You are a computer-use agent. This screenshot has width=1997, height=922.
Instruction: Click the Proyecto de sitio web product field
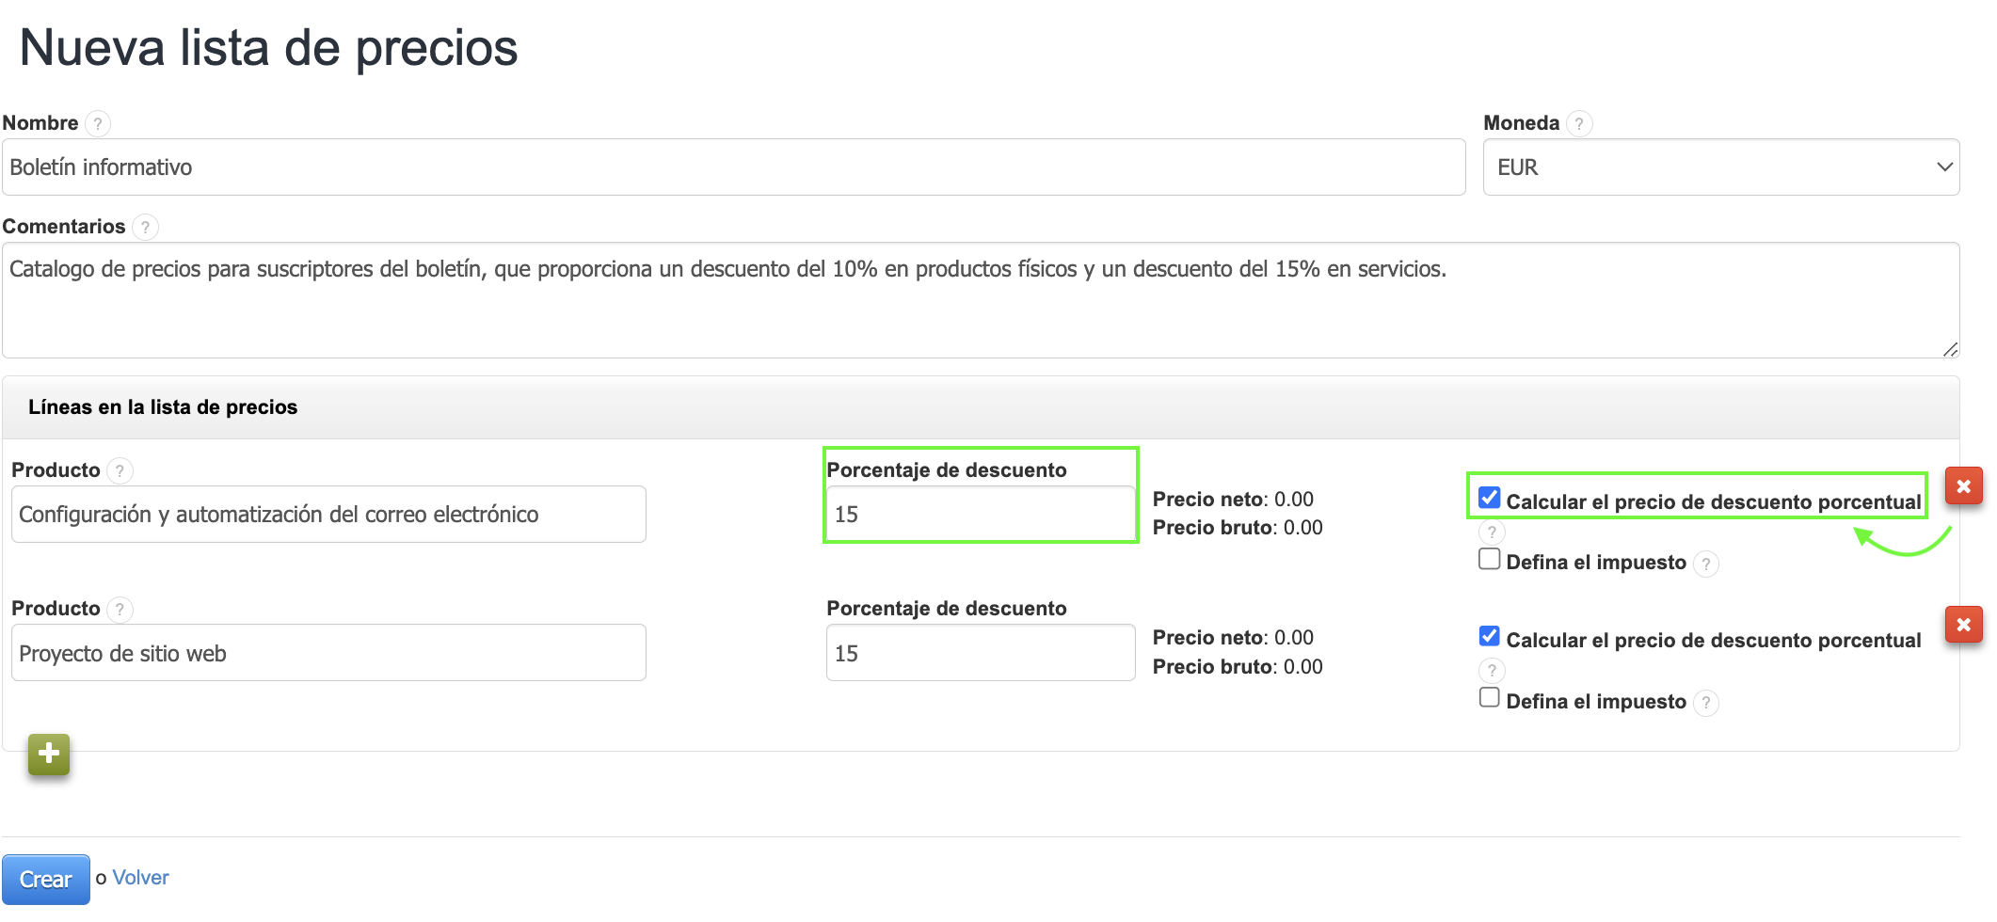pos(328,653)
